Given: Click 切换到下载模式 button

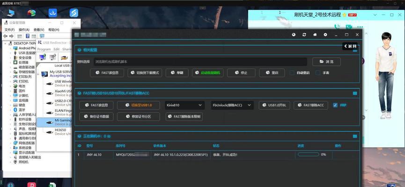Looking at the screenshot, I should coord(145,73).
